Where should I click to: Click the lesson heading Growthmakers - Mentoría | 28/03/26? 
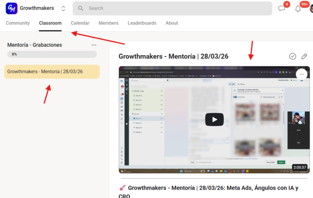point(173,56)
